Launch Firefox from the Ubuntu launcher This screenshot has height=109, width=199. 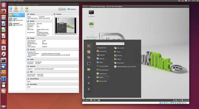click(x=3, y=11)
